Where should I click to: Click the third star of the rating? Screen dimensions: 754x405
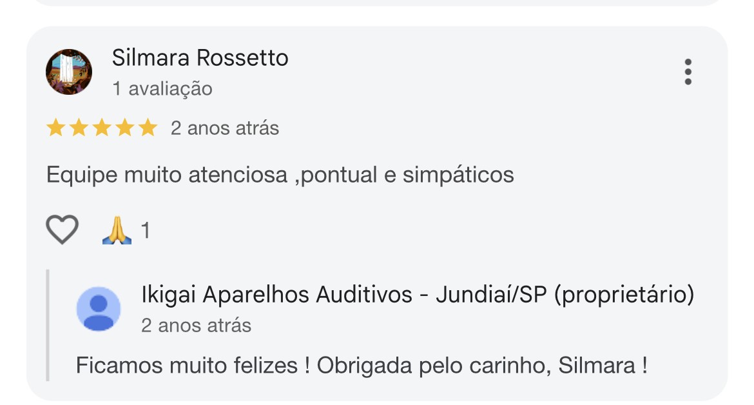click(x=102, y=128)
